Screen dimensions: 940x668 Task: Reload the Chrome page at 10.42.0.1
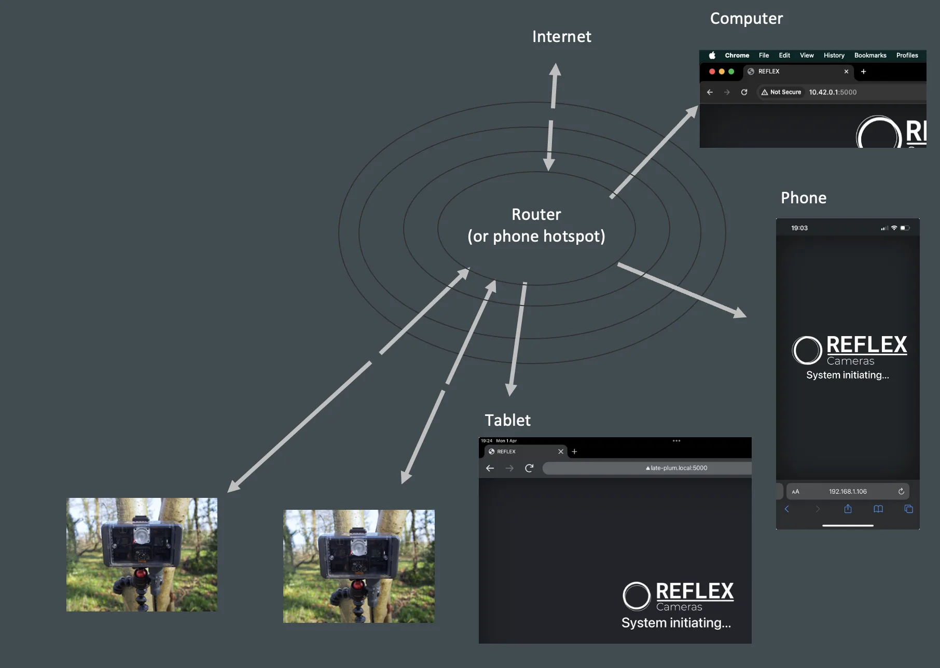pyautogui.click(x=744, y=92)
